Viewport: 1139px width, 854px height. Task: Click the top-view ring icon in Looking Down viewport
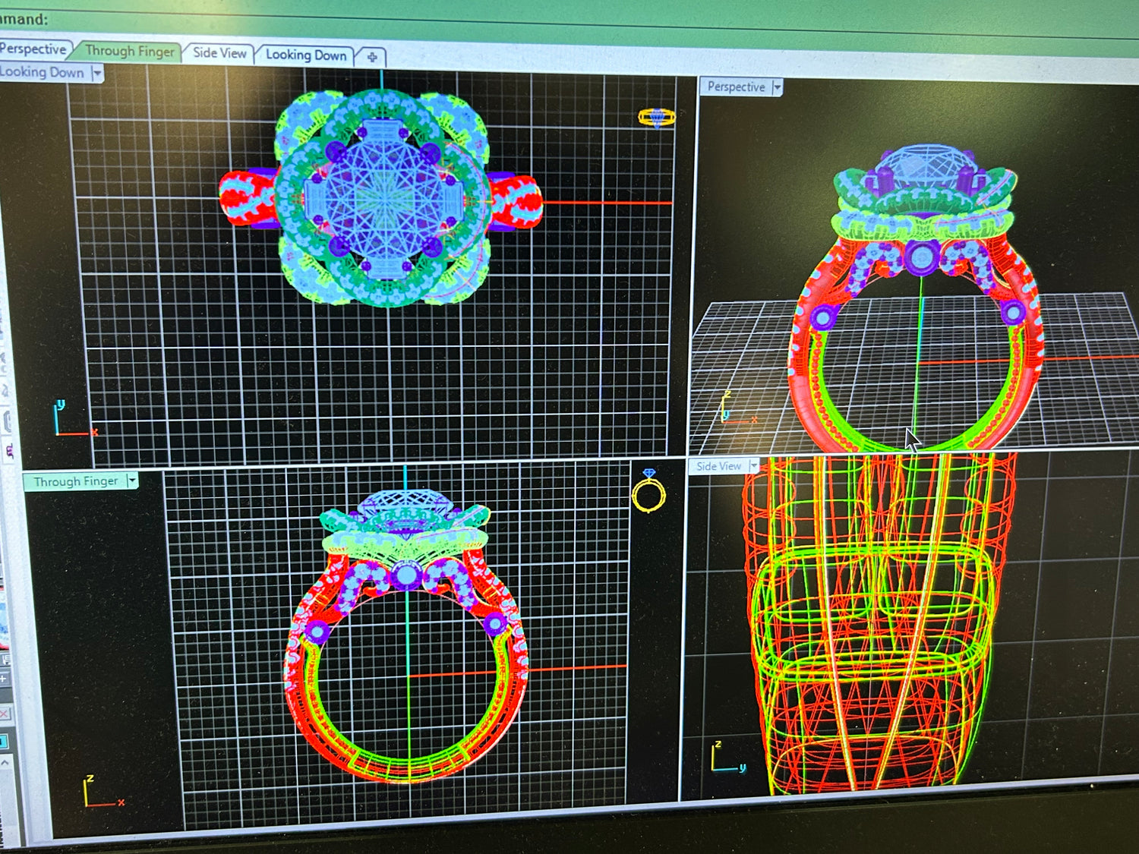pyautogui.click(x=656, y=117)
